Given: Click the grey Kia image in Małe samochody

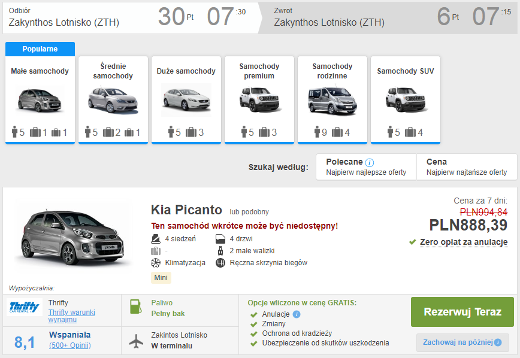Looking at the screenshot, I should (40, 100).
